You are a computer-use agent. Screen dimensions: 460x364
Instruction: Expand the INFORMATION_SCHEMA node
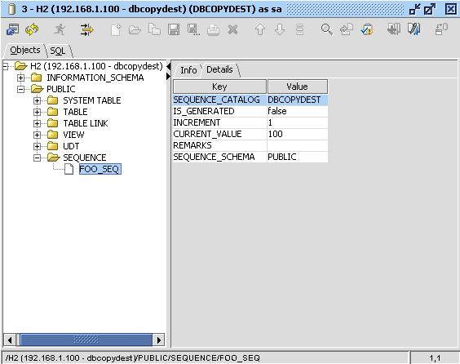(x=20, y=78)
